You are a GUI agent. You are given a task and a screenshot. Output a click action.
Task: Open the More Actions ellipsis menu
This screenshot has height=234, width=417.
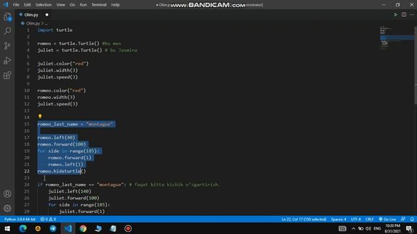coord(412,14)
